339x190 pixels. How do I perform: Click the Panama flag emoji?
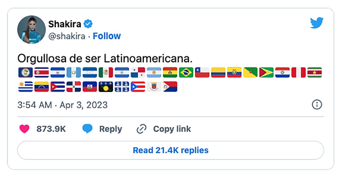click(x=138, y=73)
